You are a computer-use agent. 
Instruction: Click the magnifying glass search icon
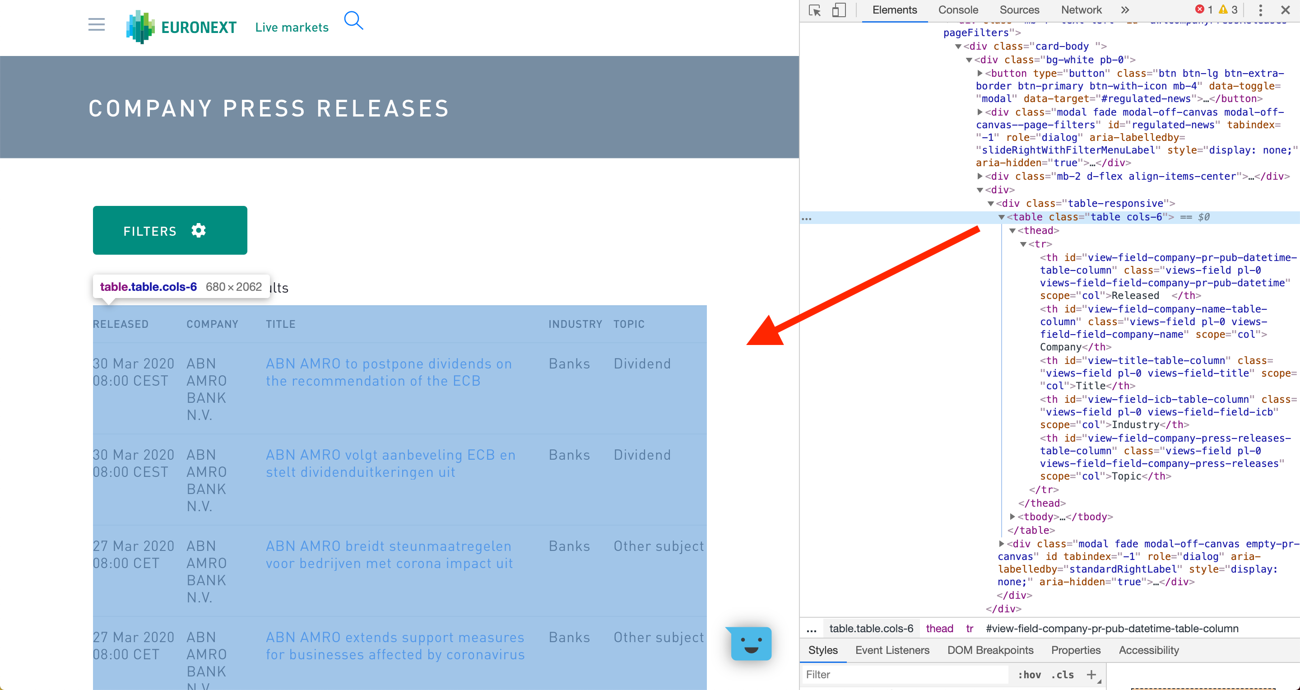pos(353,21)
